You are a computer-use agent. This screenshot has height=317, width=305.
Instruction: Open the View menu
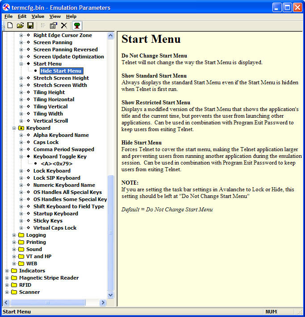click(55, 16)
